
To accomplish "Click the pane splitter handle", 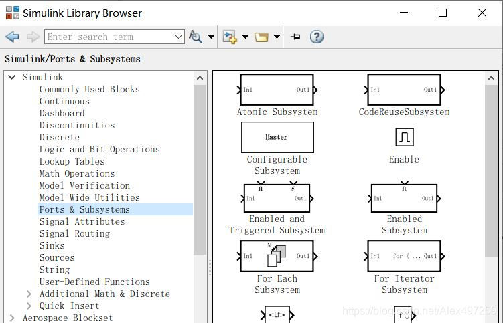I will [x=210, y=267].
